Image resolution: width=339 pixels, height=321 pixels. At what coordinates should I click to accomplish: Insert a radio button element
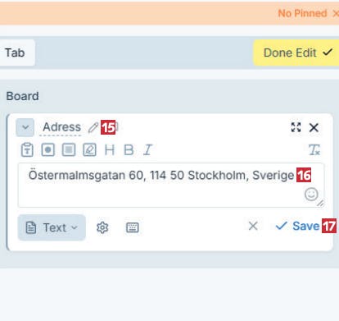click(48, 149)
